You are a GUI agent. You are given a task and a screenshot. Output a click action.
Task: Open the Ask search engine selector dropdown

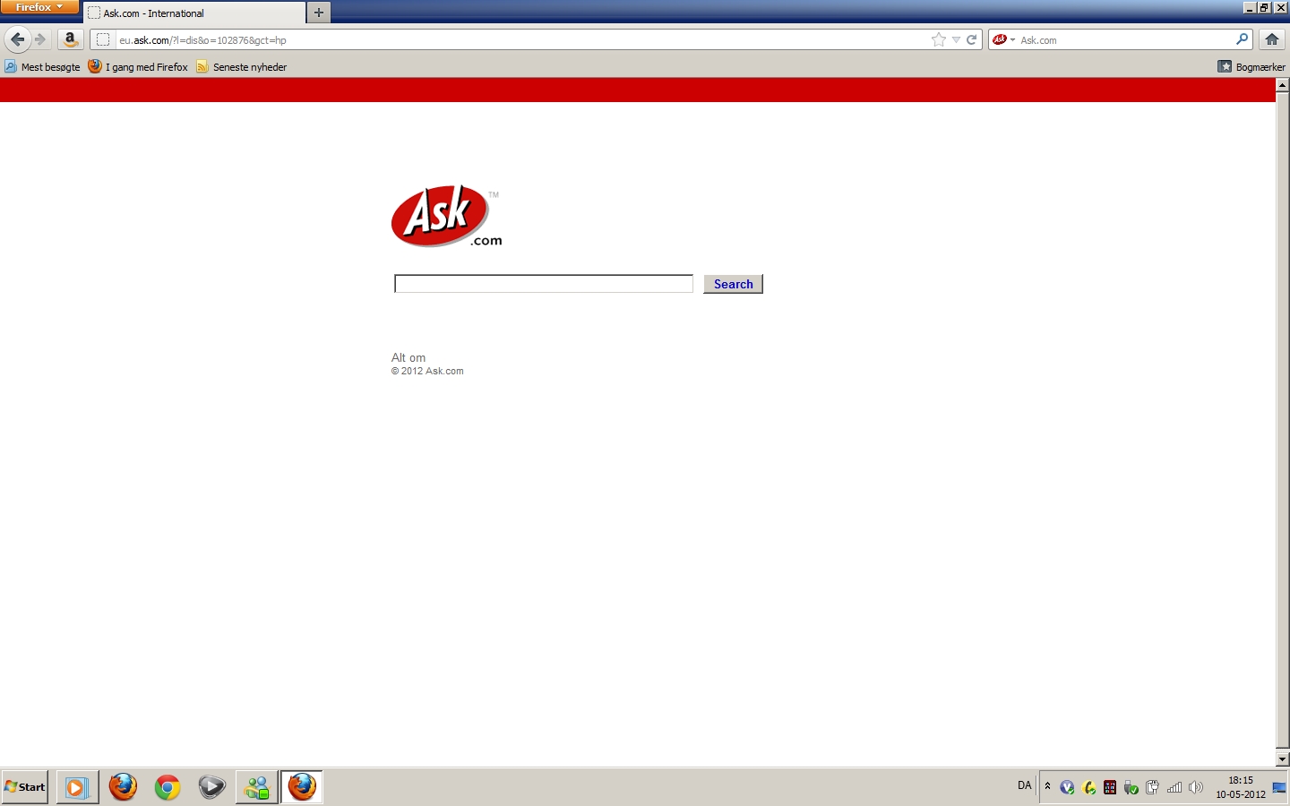[x=1003, y=39]
